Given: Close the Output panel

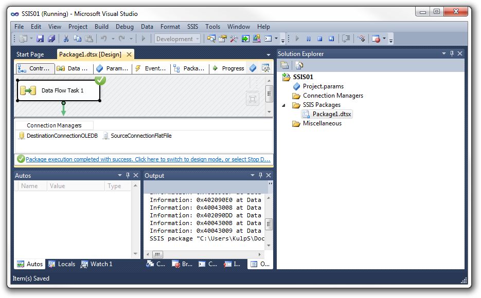Looking at the screenshot, I should pos(269,175).
